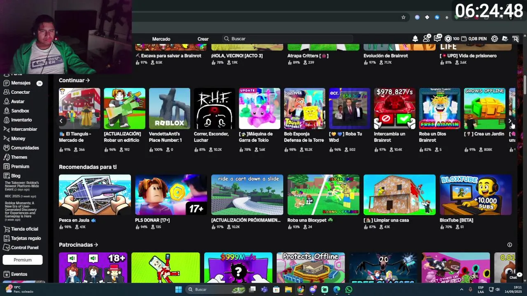This screenshot has height=296, width=527.
Task: Show hidden system tray icons chevron
Action: 461,289
